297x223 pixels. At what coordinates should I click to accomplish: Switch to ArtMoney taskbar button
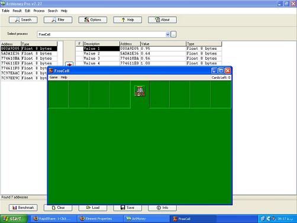coord(146,219)
